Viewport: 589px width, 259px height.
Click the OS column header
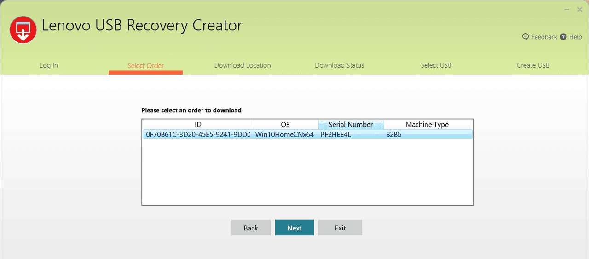click(285, 125)
